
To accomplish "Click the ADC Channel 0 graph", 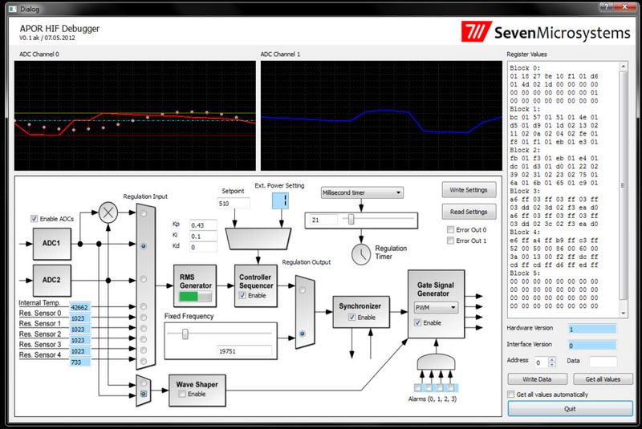I will tap(135, 115).
